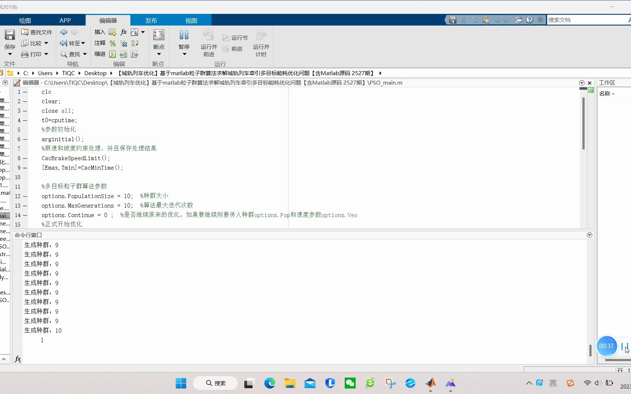Comment selected lines with green percent icon
Screen dimensions: 631x394
[x=112, y=43]
